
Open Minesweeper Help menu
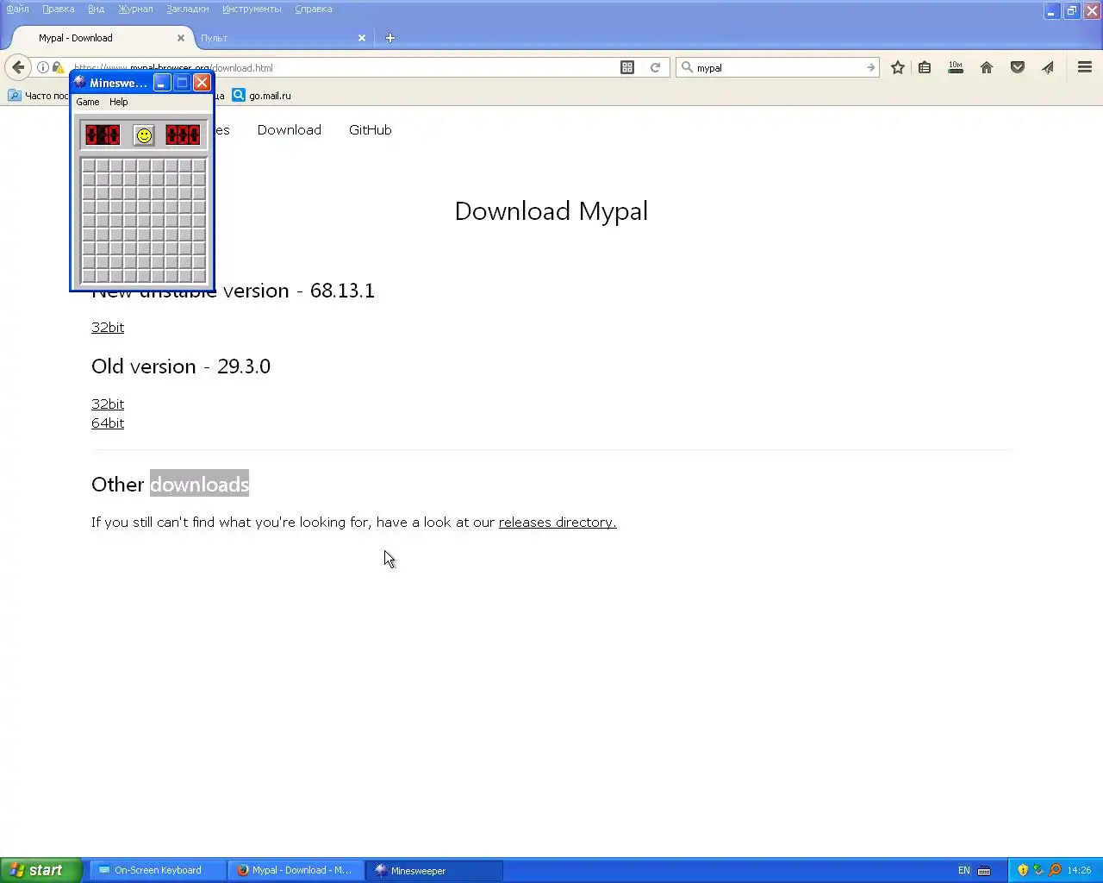click(x=119, y=102)
